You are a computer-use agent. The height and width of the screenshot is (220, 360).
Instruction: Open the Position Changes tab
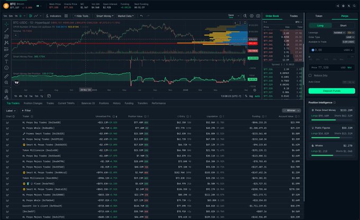pyautogui.click(x=33, y=103)
